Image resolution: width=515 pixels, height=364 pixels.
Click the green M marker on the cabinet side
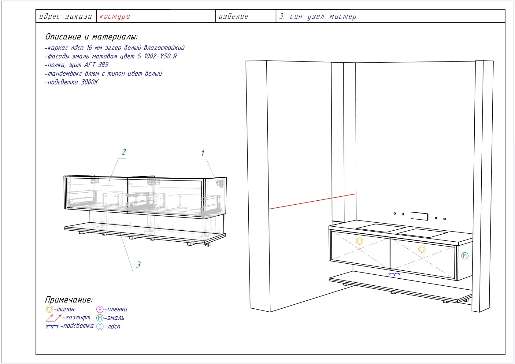[x=465, y=256]
